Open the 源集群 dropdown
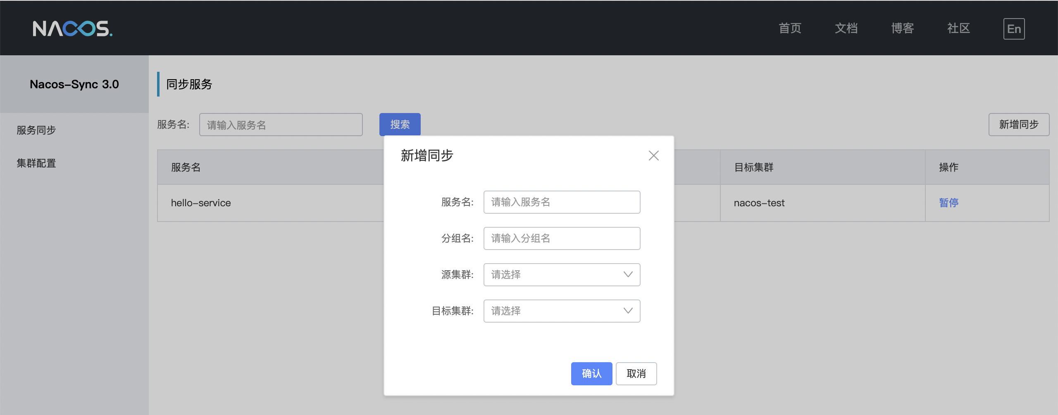The height and width of the screenshot is (415, 1058). click(x=562, y=275)
